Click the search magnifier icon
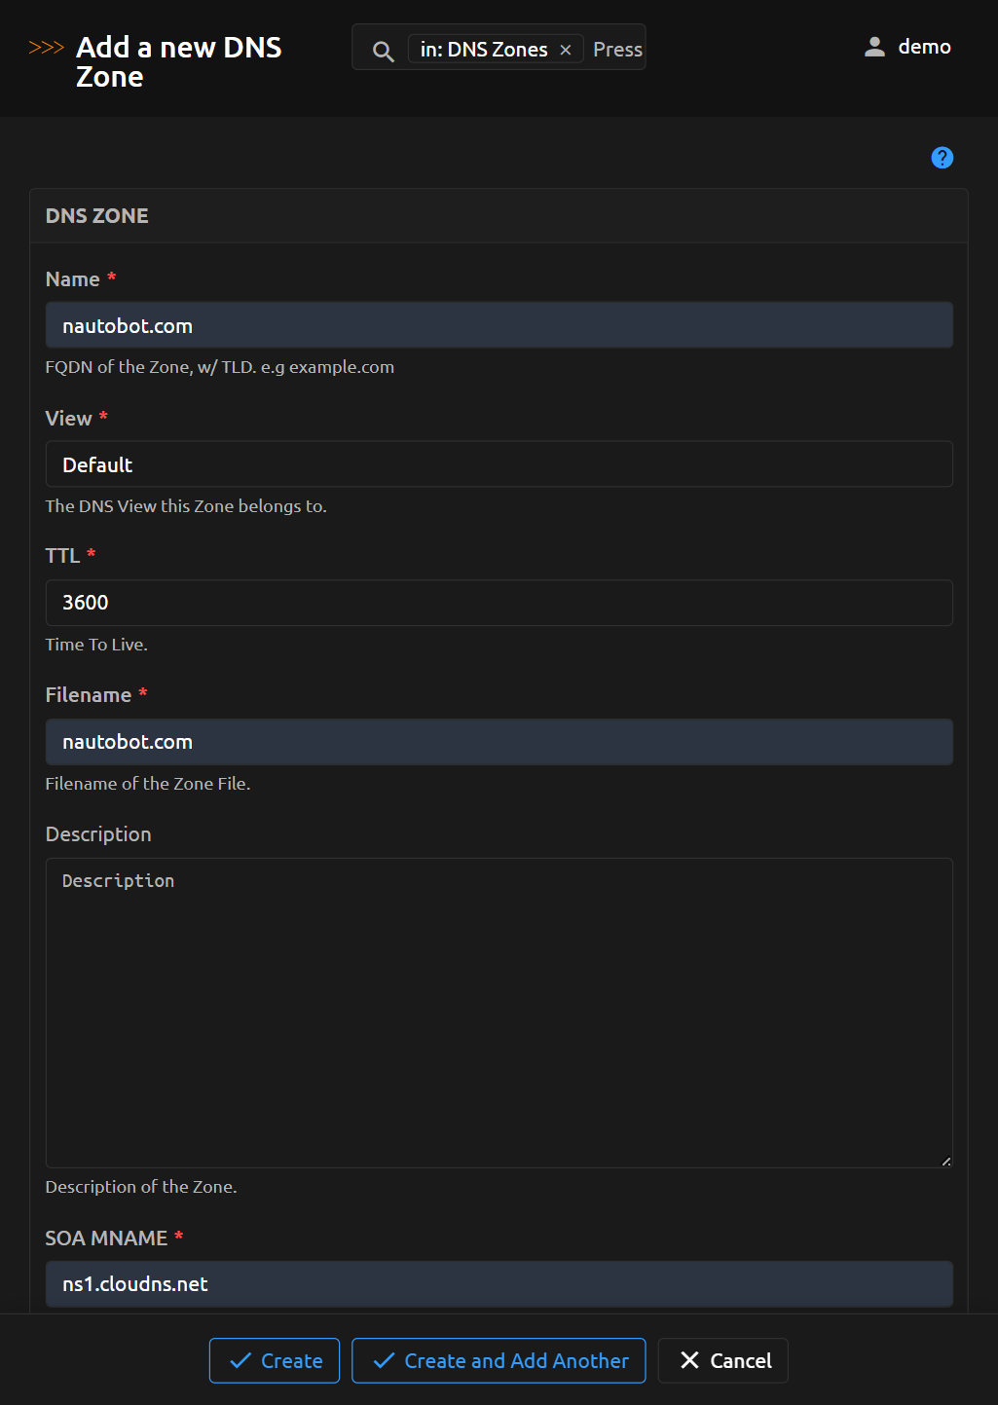Screen dimensions: 998x1405 pos(382,50)
